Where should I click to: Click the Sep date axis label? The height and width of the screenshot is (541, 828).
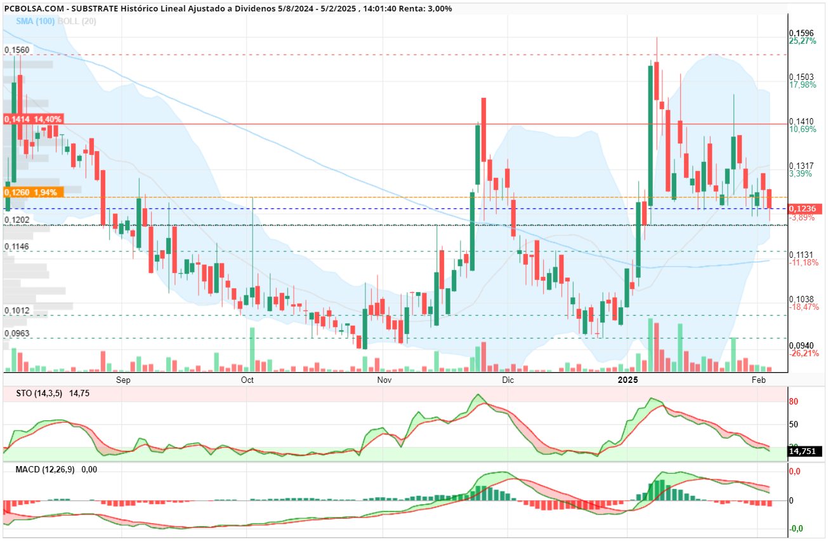[123, 380]
